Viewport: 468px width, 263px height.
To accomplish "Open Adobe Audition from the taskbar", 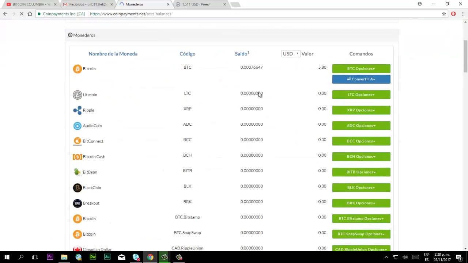I will (107, 257).
